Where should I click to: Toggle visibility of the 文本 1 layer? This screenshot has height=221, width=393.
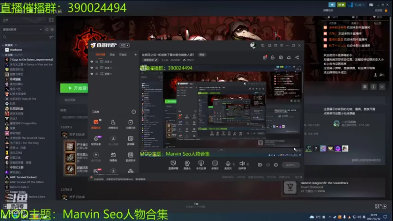(x=92, y=68)
